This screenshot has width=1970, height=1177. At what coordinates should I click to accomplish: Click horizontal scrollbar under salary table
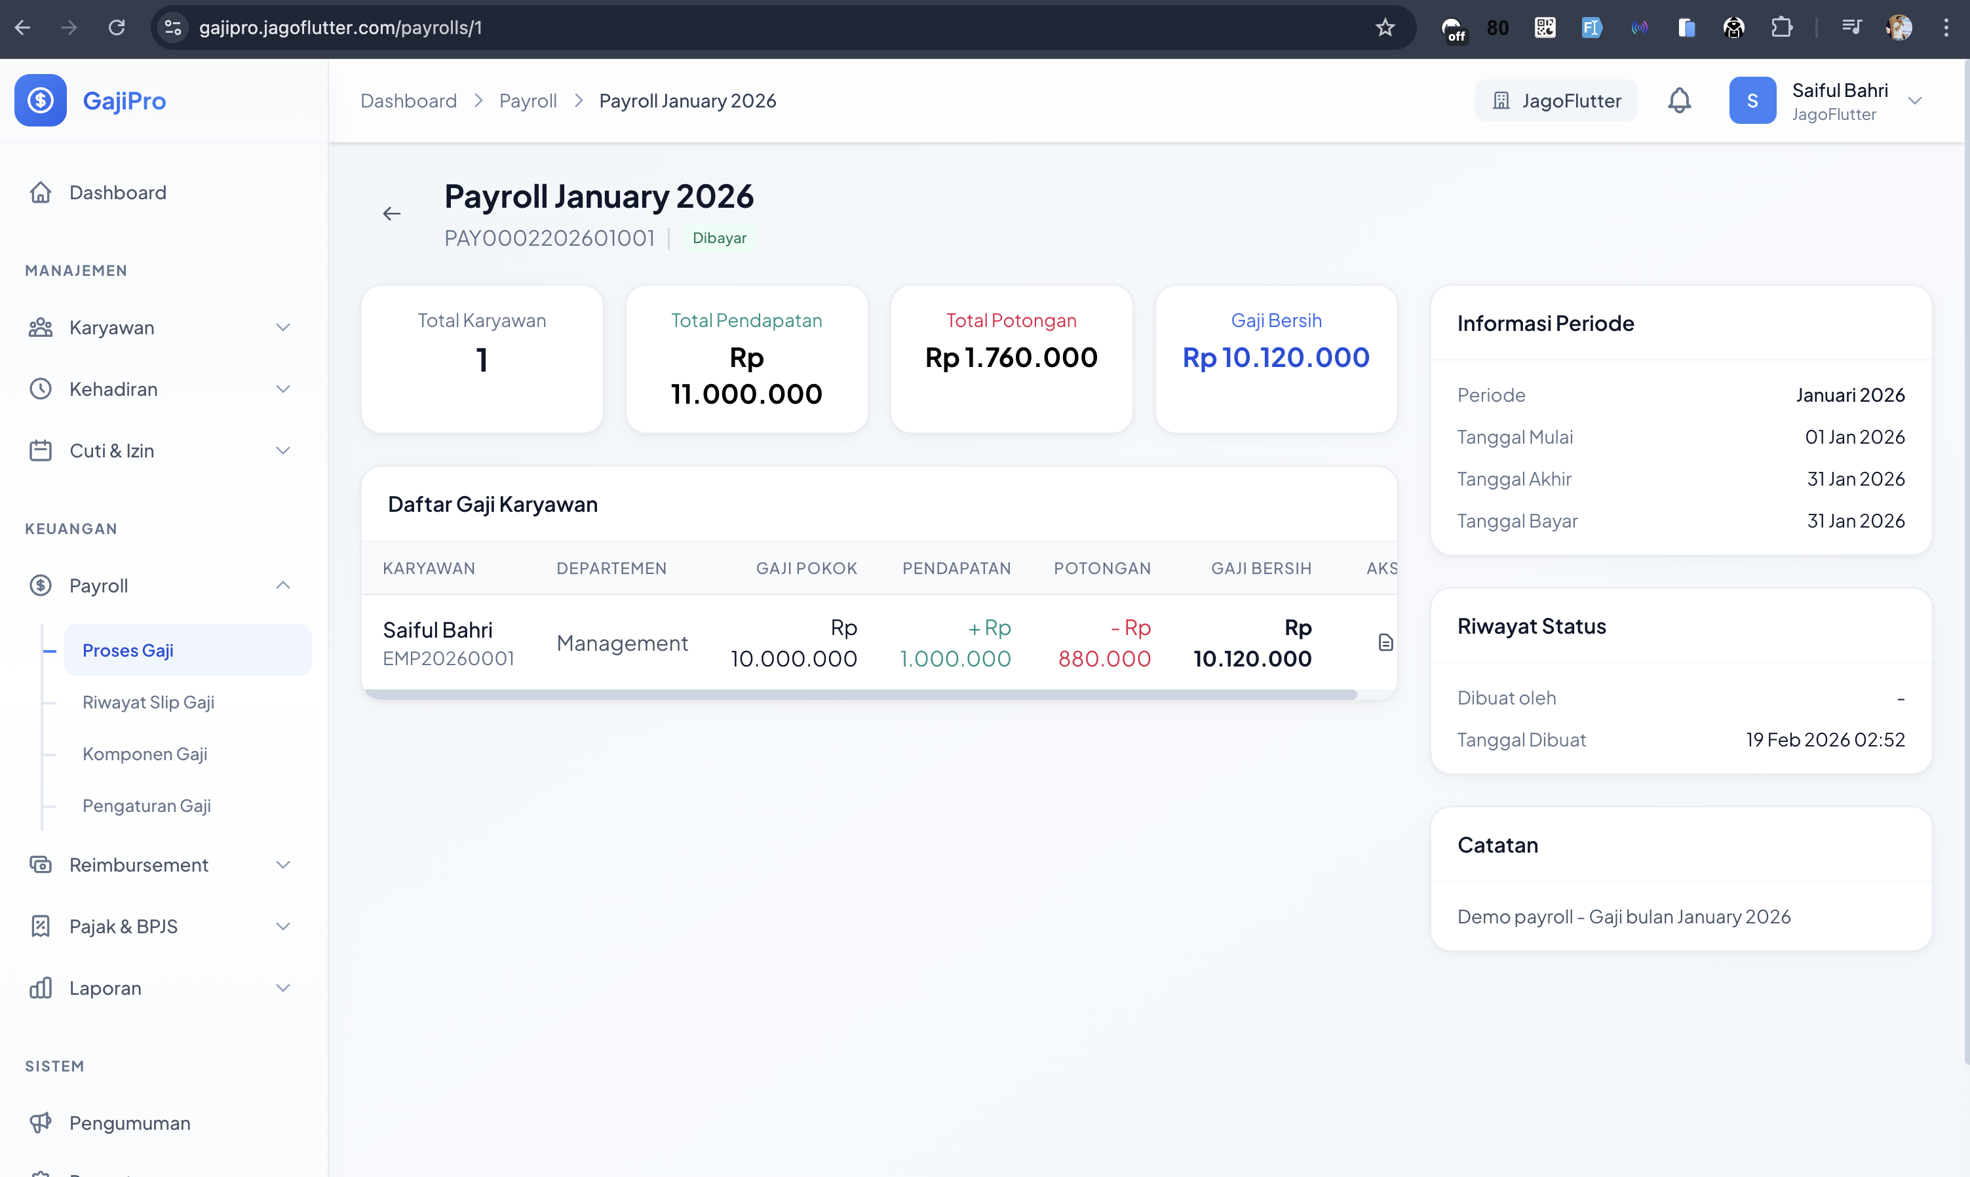860,695
